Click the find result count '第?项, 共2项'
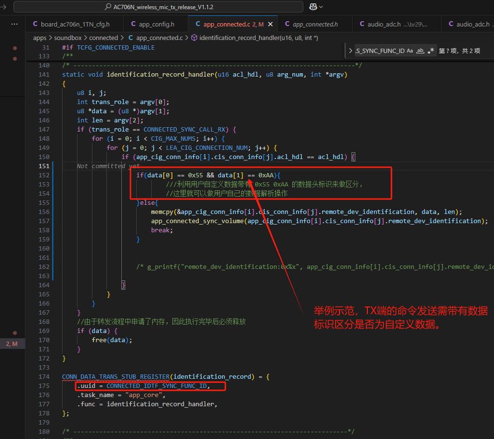The height and width of the screenshot is (439, 494). tap(459, 51)
